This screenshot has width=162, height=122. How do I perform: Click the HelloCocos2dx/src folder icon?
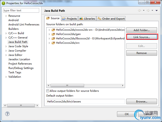(53, 43)
